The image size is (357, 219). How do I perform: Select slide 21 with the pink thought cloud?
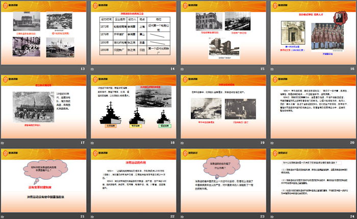click(x=43, y=181)
